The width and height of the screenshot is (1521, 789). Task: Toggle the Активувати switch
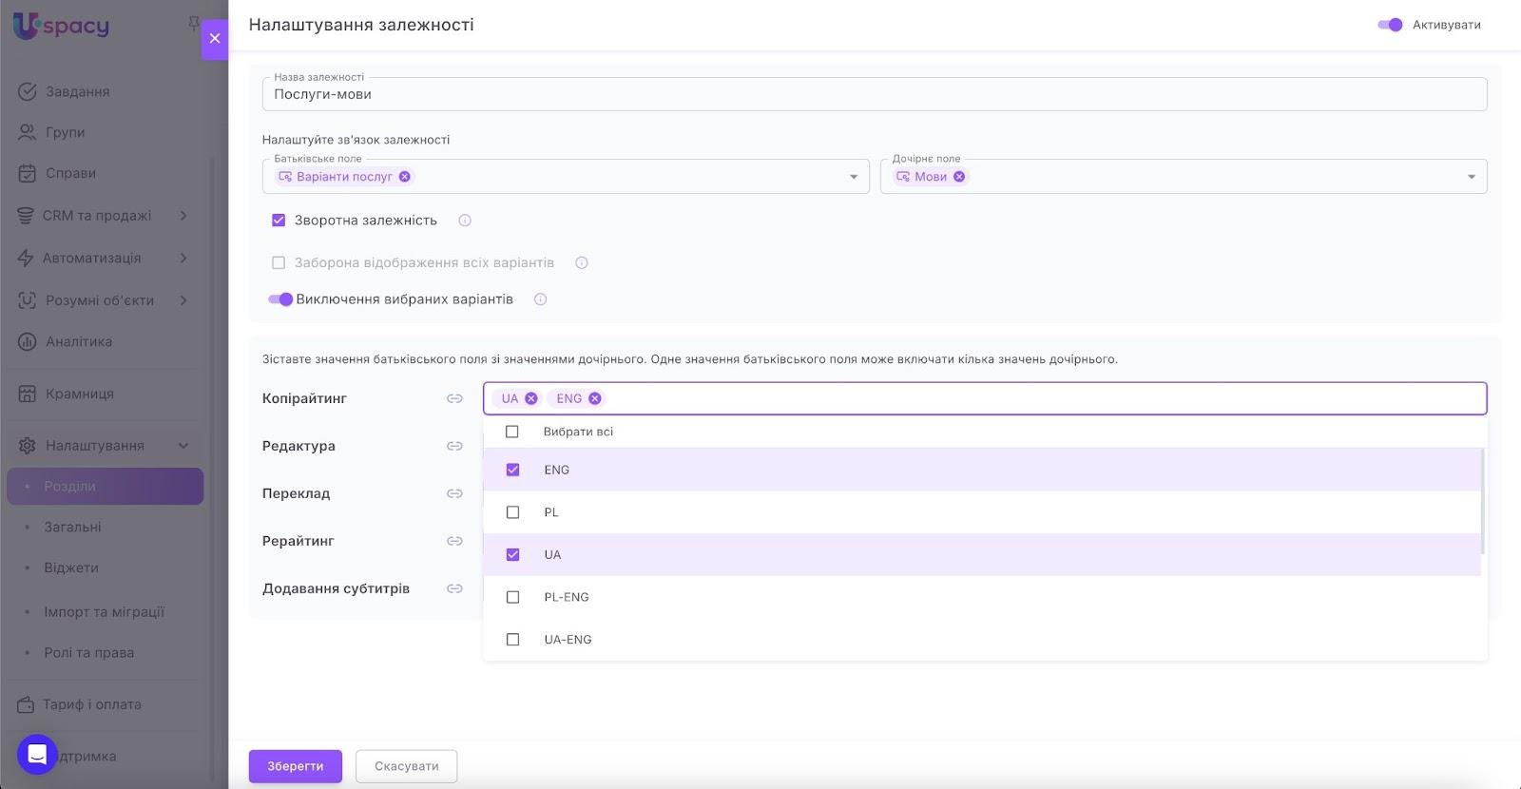click(x=1390, y=25)
